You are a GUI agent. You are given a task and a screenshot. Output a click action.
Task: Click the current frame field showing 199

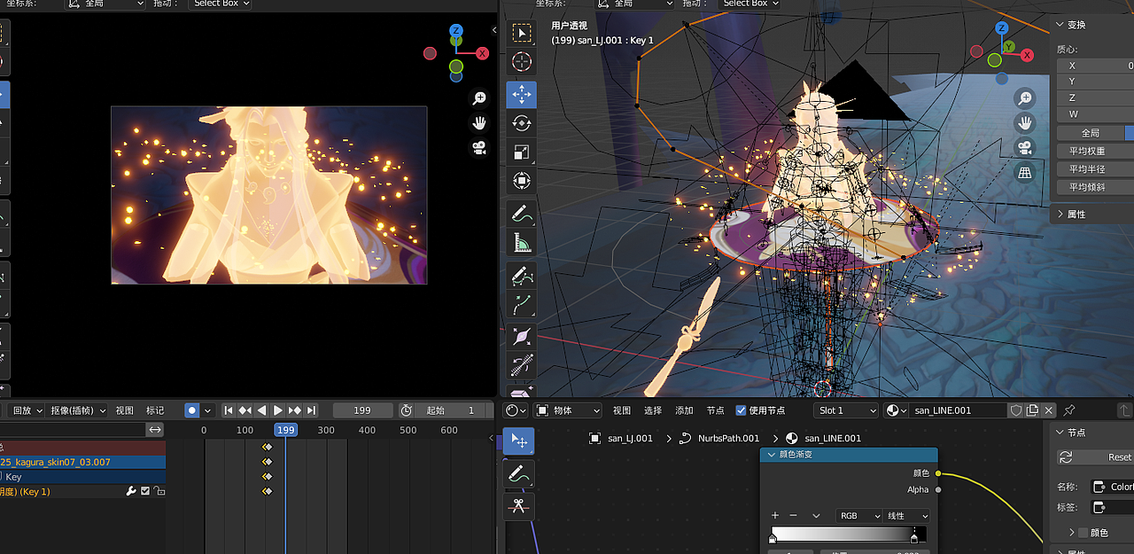click(362, 410)
